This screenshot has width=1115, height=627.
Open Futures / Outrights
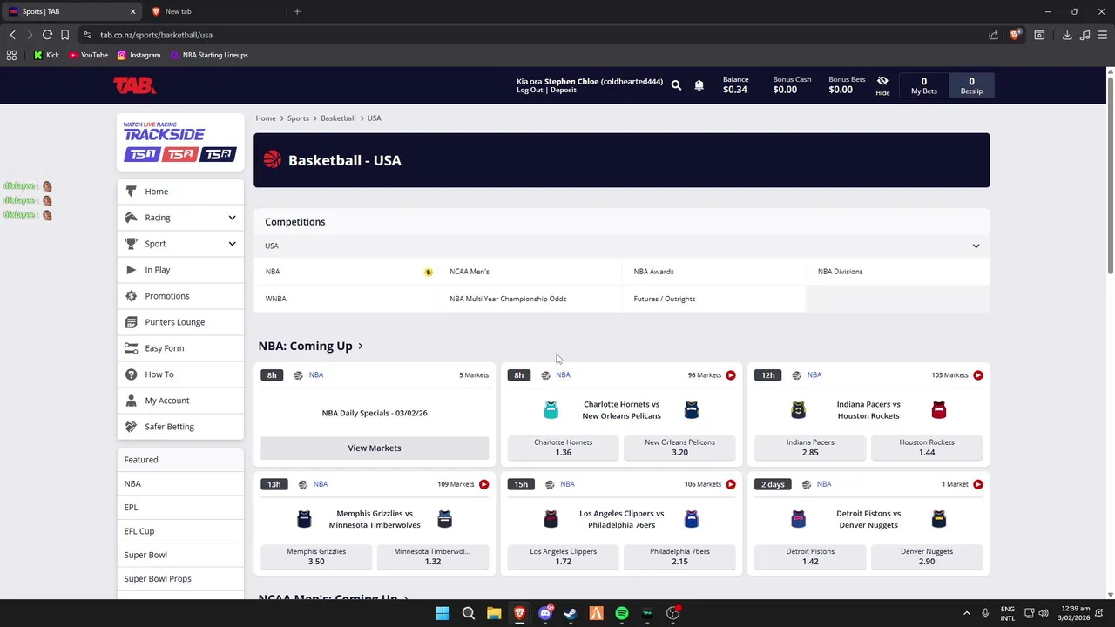[714, 299]
